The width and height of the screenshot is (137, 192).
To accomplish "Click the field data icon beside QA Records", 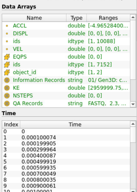I will point(7,104).
